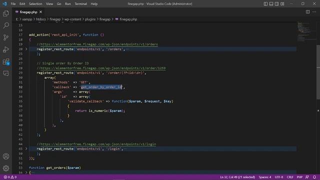Open the Accounts menu icon
This screenshot has height=180, width=320.
tap(6, 156)
